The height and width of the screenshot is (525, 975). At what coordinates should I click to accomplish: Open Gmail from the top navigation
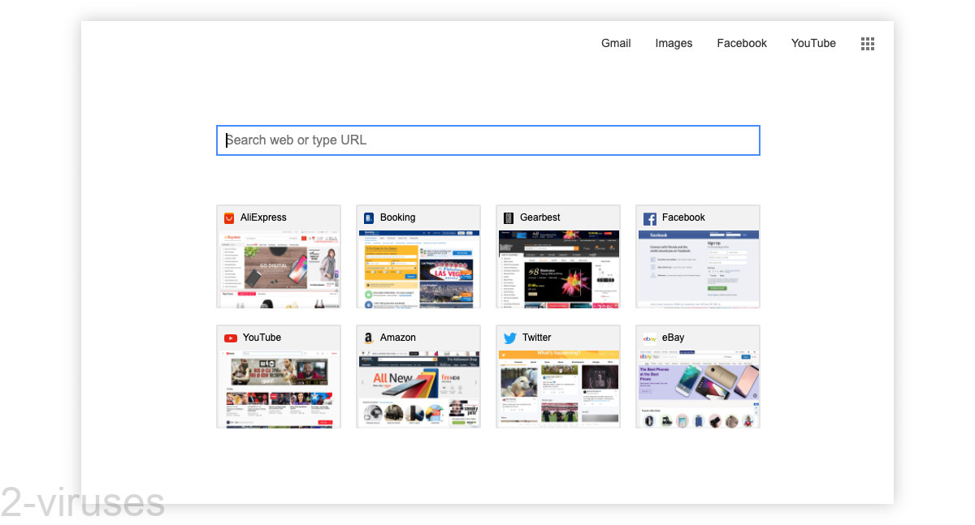point(616,43)
